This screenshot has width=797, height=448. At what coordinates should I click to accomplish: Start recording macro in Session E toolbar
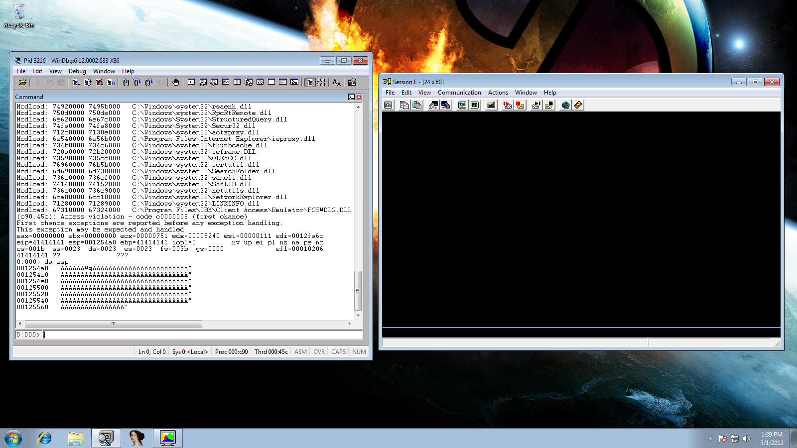point(508,105)
